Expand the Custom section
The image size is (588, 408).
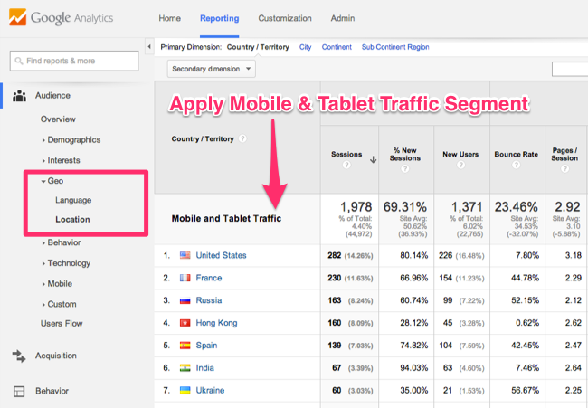point(59,304)
